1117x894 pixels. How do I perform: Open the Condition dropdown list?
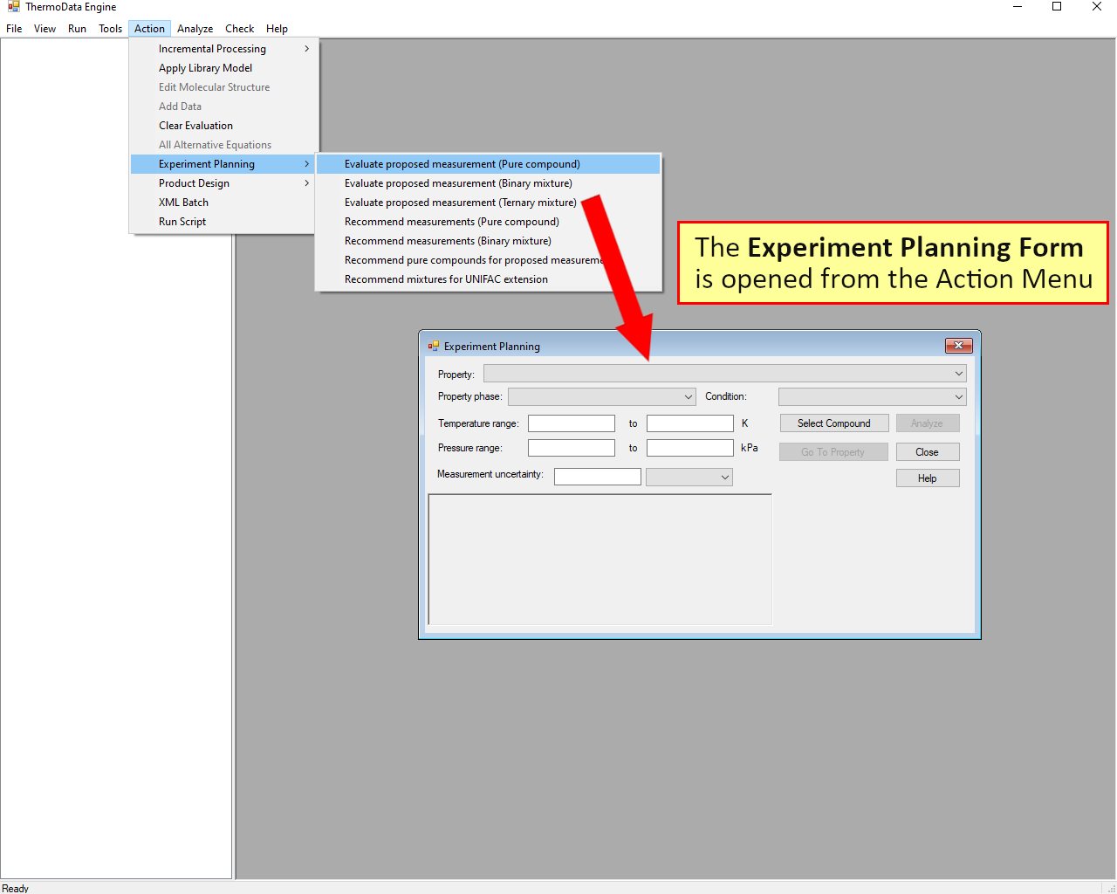(958, 396)
